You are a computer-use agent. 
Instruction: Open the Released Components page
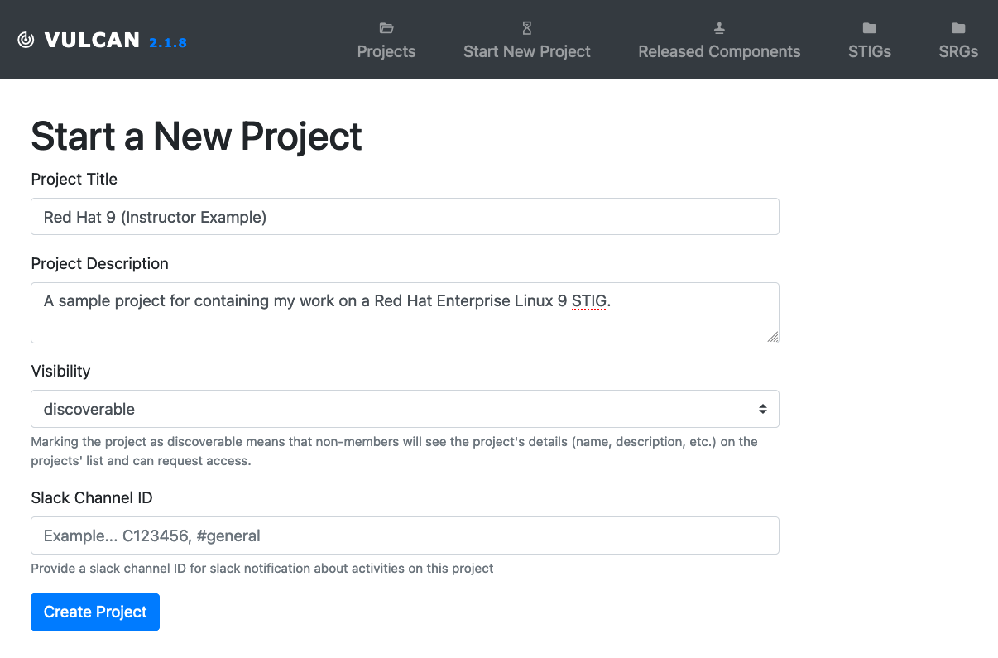718,51
